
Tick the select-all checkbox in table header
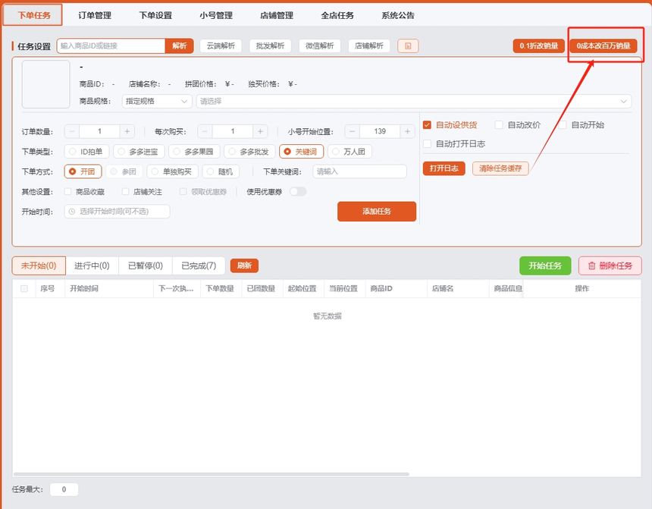pyautogui.click(x=24, y=288)
